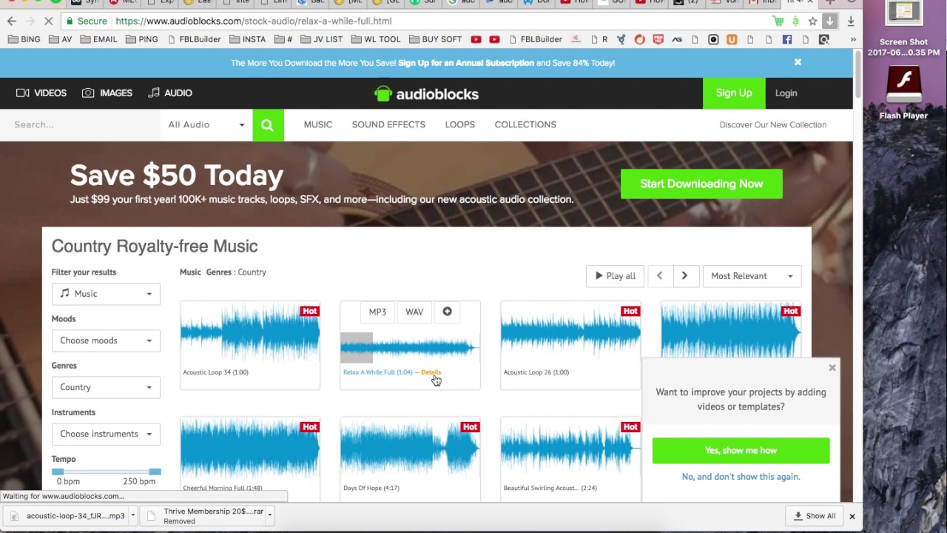Click Show All downloads button
The width and height of the screenshot is (947, 533).
(814, 516)
